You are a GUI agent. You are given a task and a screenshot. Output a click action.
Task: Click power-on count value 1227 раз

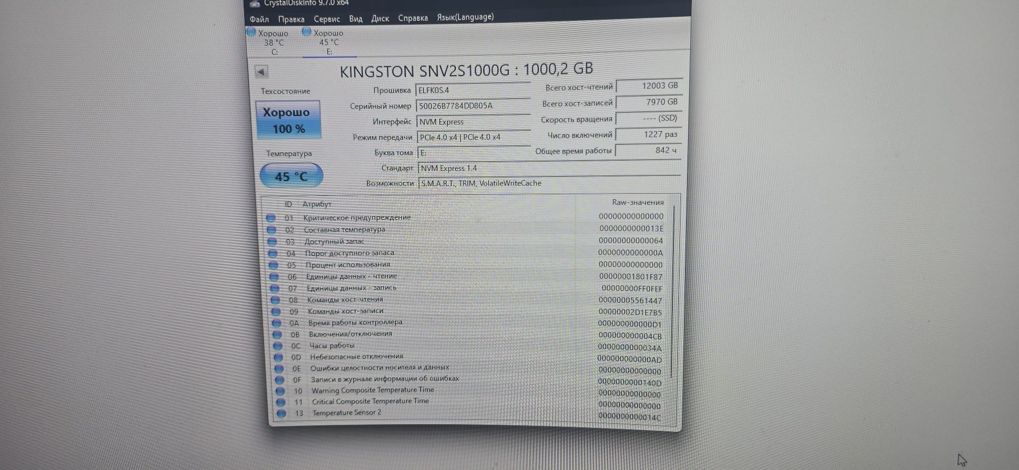coord(649,134)
